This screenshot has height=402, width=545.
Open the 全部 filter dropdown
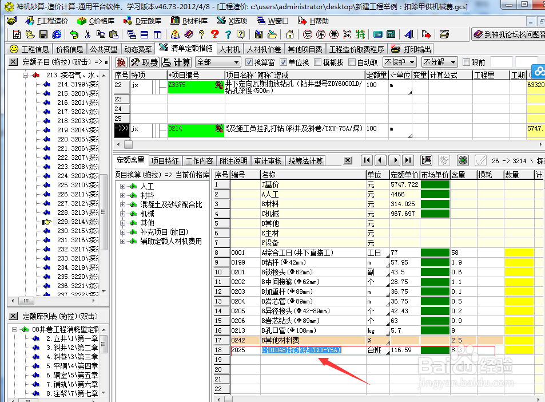218,62
